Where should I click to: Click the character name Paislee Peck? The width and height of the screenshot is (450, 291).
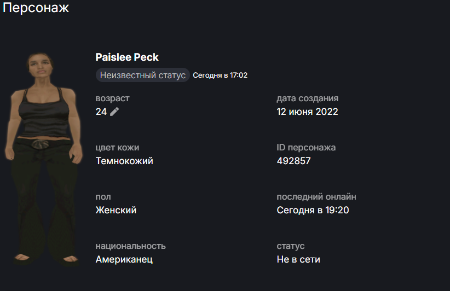(127, 57)
